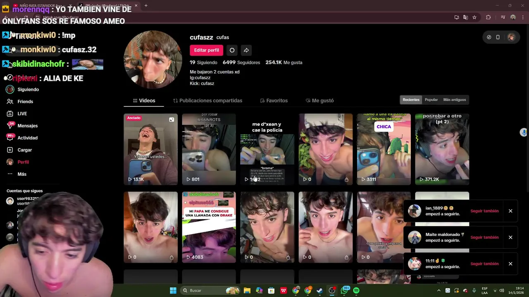Open Chrome media controls icon
This screenshot has width=529, height=297.
[503, 17]
